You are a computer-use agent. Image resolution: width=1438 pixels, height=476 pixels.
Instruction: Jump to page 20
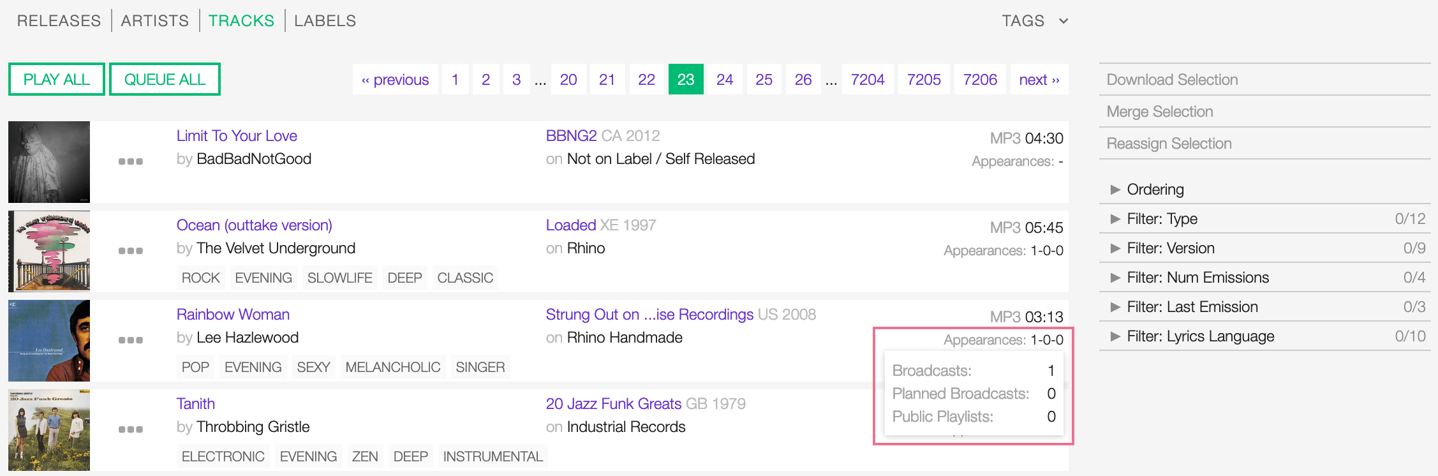tap(568, 79)
